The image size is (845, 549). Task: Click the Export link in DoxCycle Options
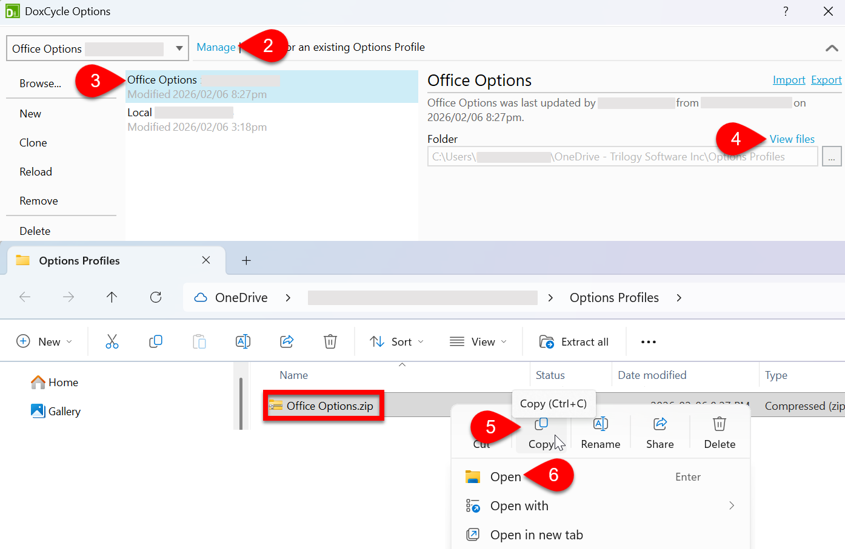click(826, 79)
